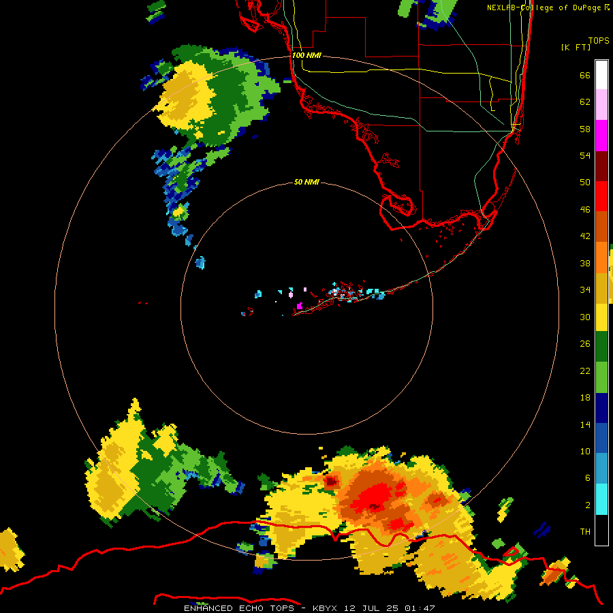Viewport: 613px width, 613px height.
Task: Pick the gold swatch in the legend
Action: pos(601,287)
